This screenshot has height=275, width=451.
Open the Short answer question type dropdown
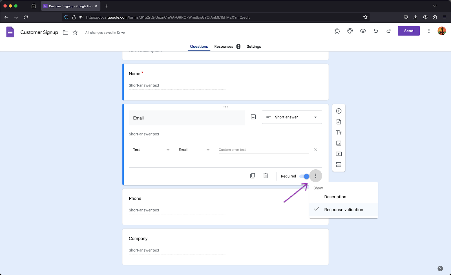(292, 117)
